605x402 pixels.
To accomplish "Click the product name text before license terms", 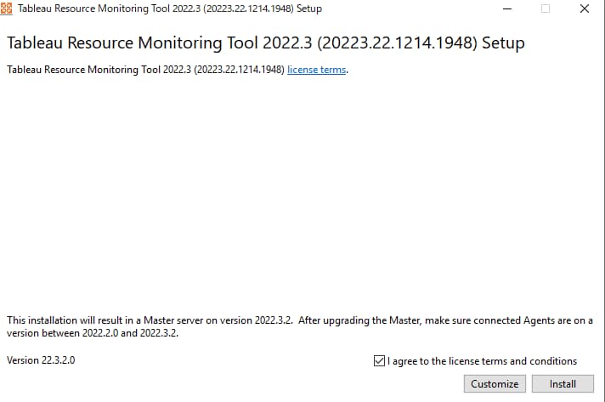I will coord(146,70).
